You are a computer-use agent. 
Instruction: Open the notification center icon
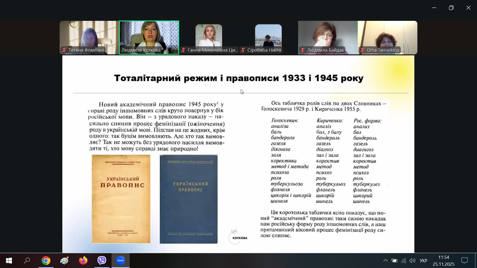tap(464, 261)
